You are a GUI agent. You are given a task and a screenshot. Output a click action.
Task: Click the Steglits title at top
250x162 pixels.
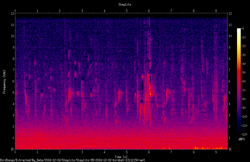(x=125, y=5)
